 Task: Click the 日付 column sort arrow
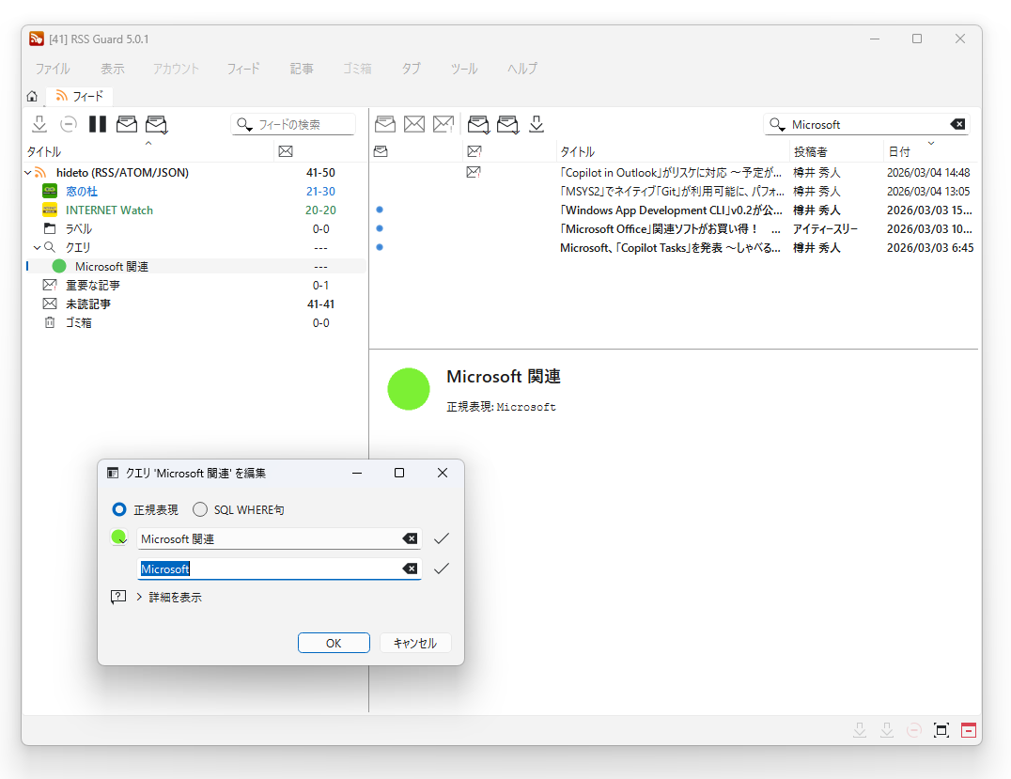pyautogui.click(x=930, y=143)
